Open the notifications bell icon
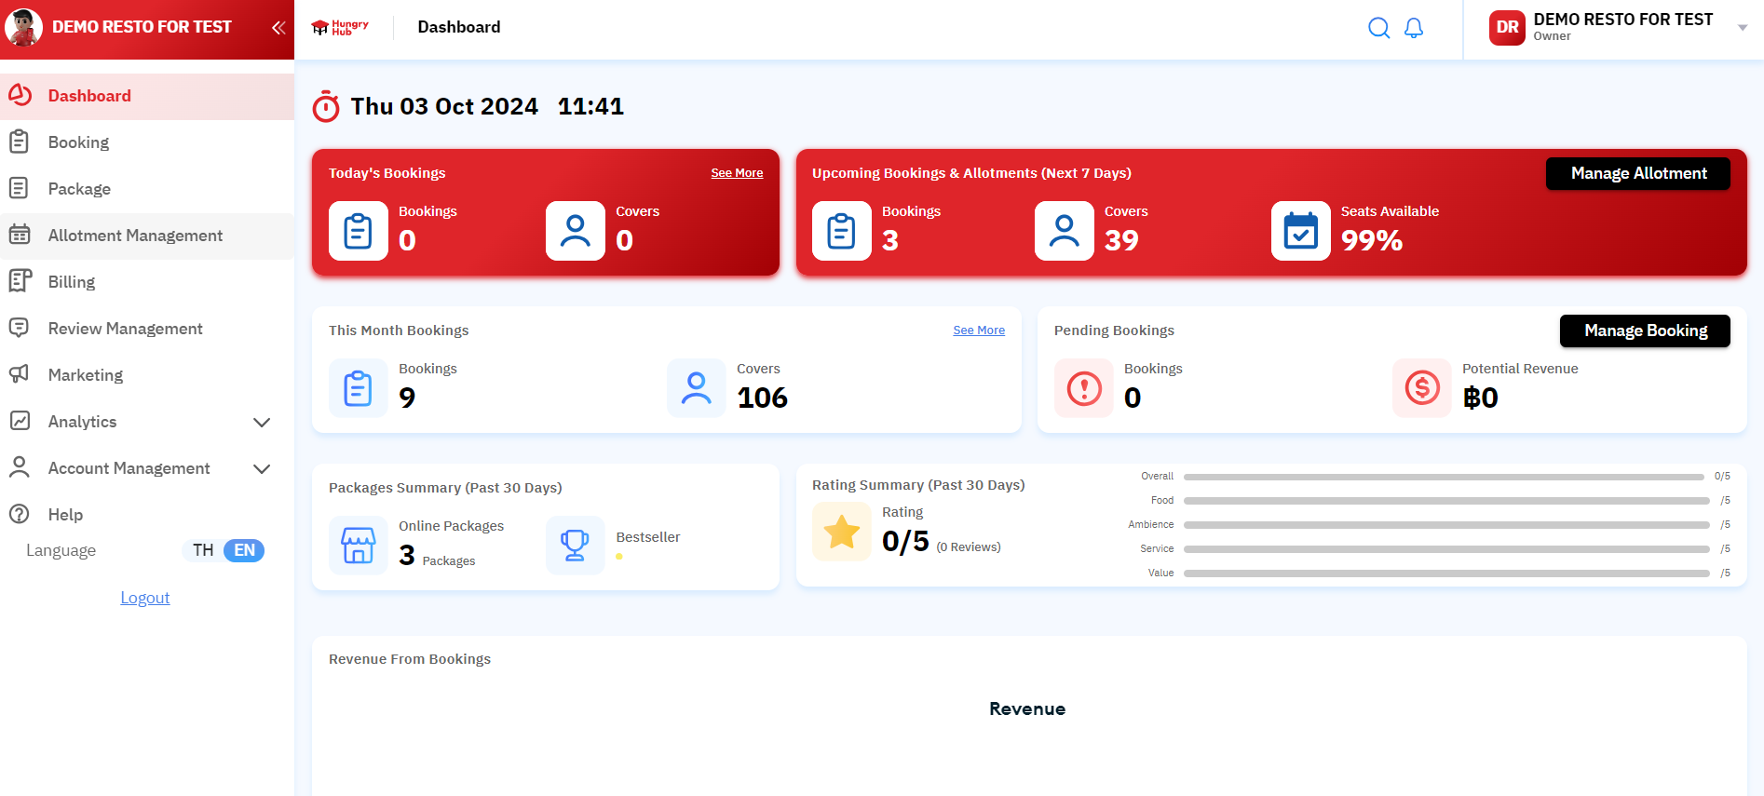This screenshot has width=1764, height=796. pyautogui.click(x=1414, y=28)
